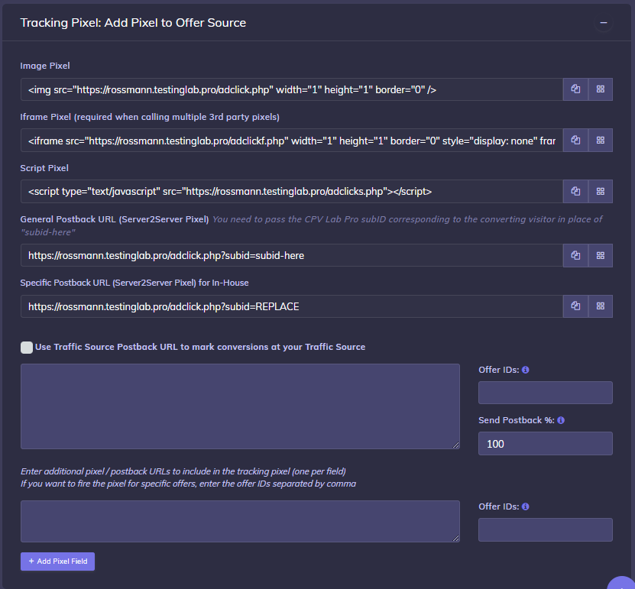Copy the Iframe Pixel code
The width and height of the screenshot is (635, 589).
576,141
